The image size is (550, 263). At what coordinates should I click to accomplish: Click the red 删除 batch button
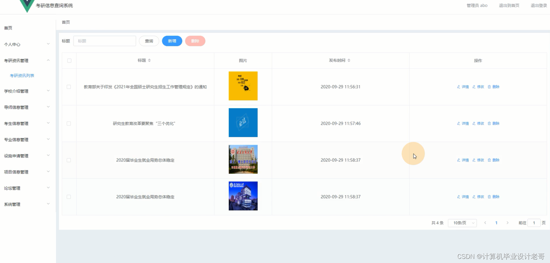coord(195,41)
